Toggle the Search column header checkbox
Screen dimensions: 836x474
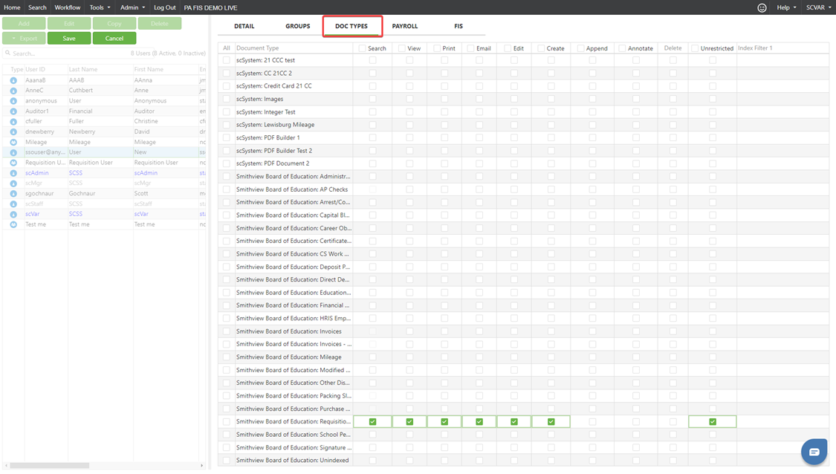[x=362, y=48]
